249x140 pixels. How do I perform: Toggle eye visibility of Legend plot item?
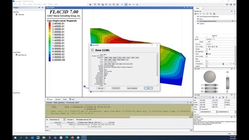tap(198, 23)
